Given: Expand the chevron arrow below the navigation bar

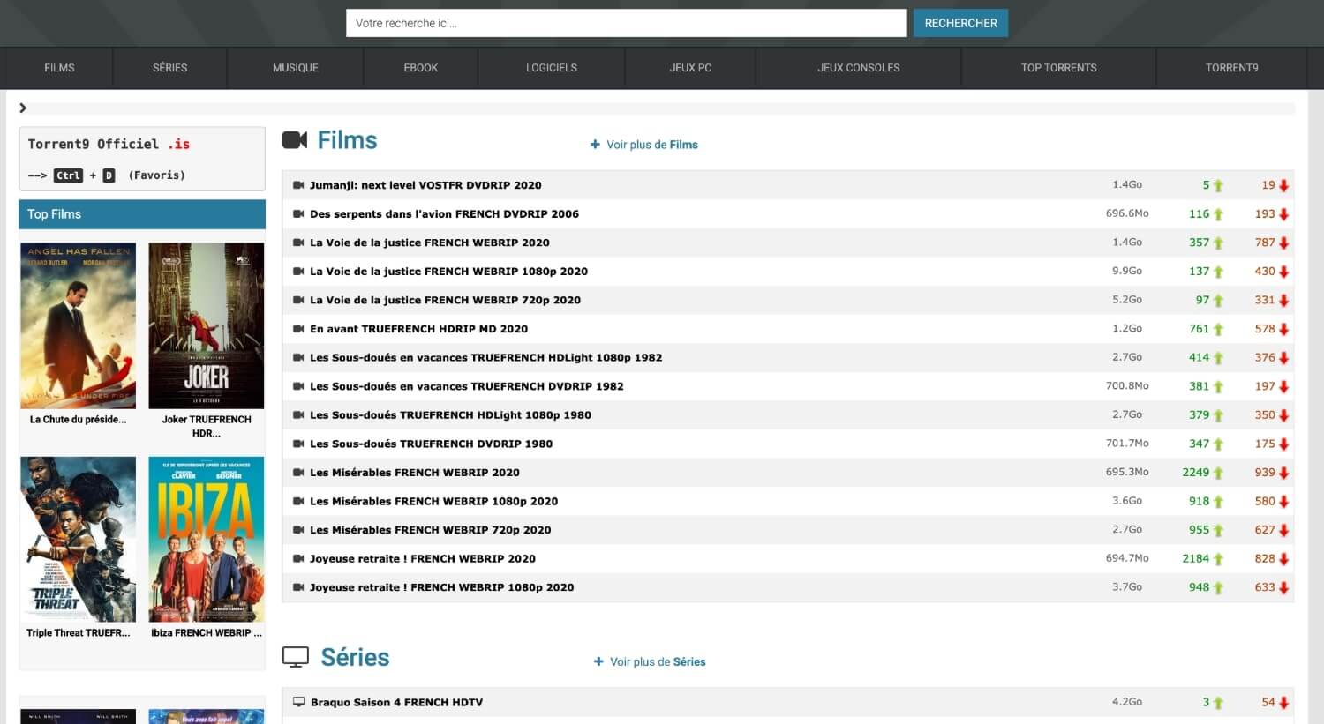Looking at the screenshot, I should pyautogui.click(x=23, y=108).
